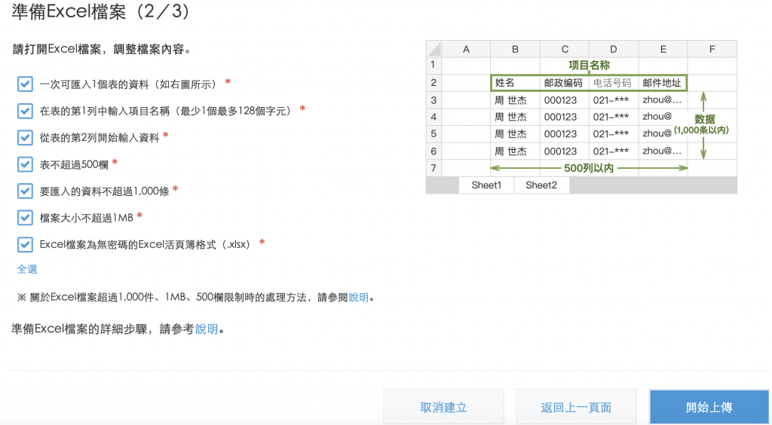
Task: Click the sample Excel illustration image
Action: 581,117
